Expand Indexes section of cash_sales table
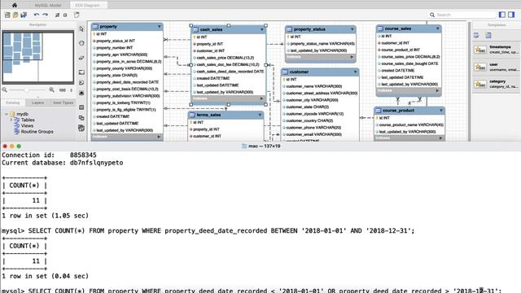This screenshot has width=521, height=293. [261, 98]
